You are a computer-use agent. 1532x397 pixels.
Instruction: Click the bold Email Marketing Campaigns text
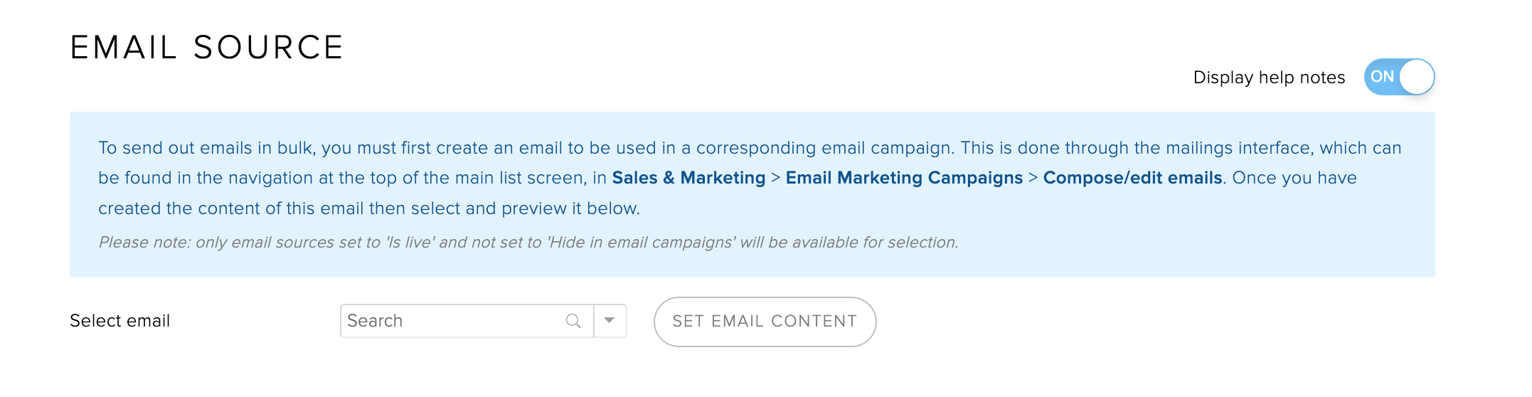[x=904, y=178]
